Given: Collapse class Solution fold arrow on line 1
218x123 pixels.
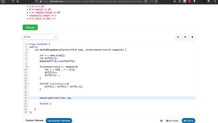Looking at the screenshot, I should point(28,44).
